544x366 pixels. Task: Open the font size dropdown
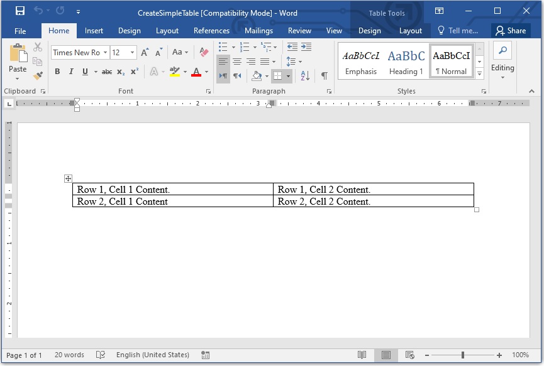click(x=132, y=53)
